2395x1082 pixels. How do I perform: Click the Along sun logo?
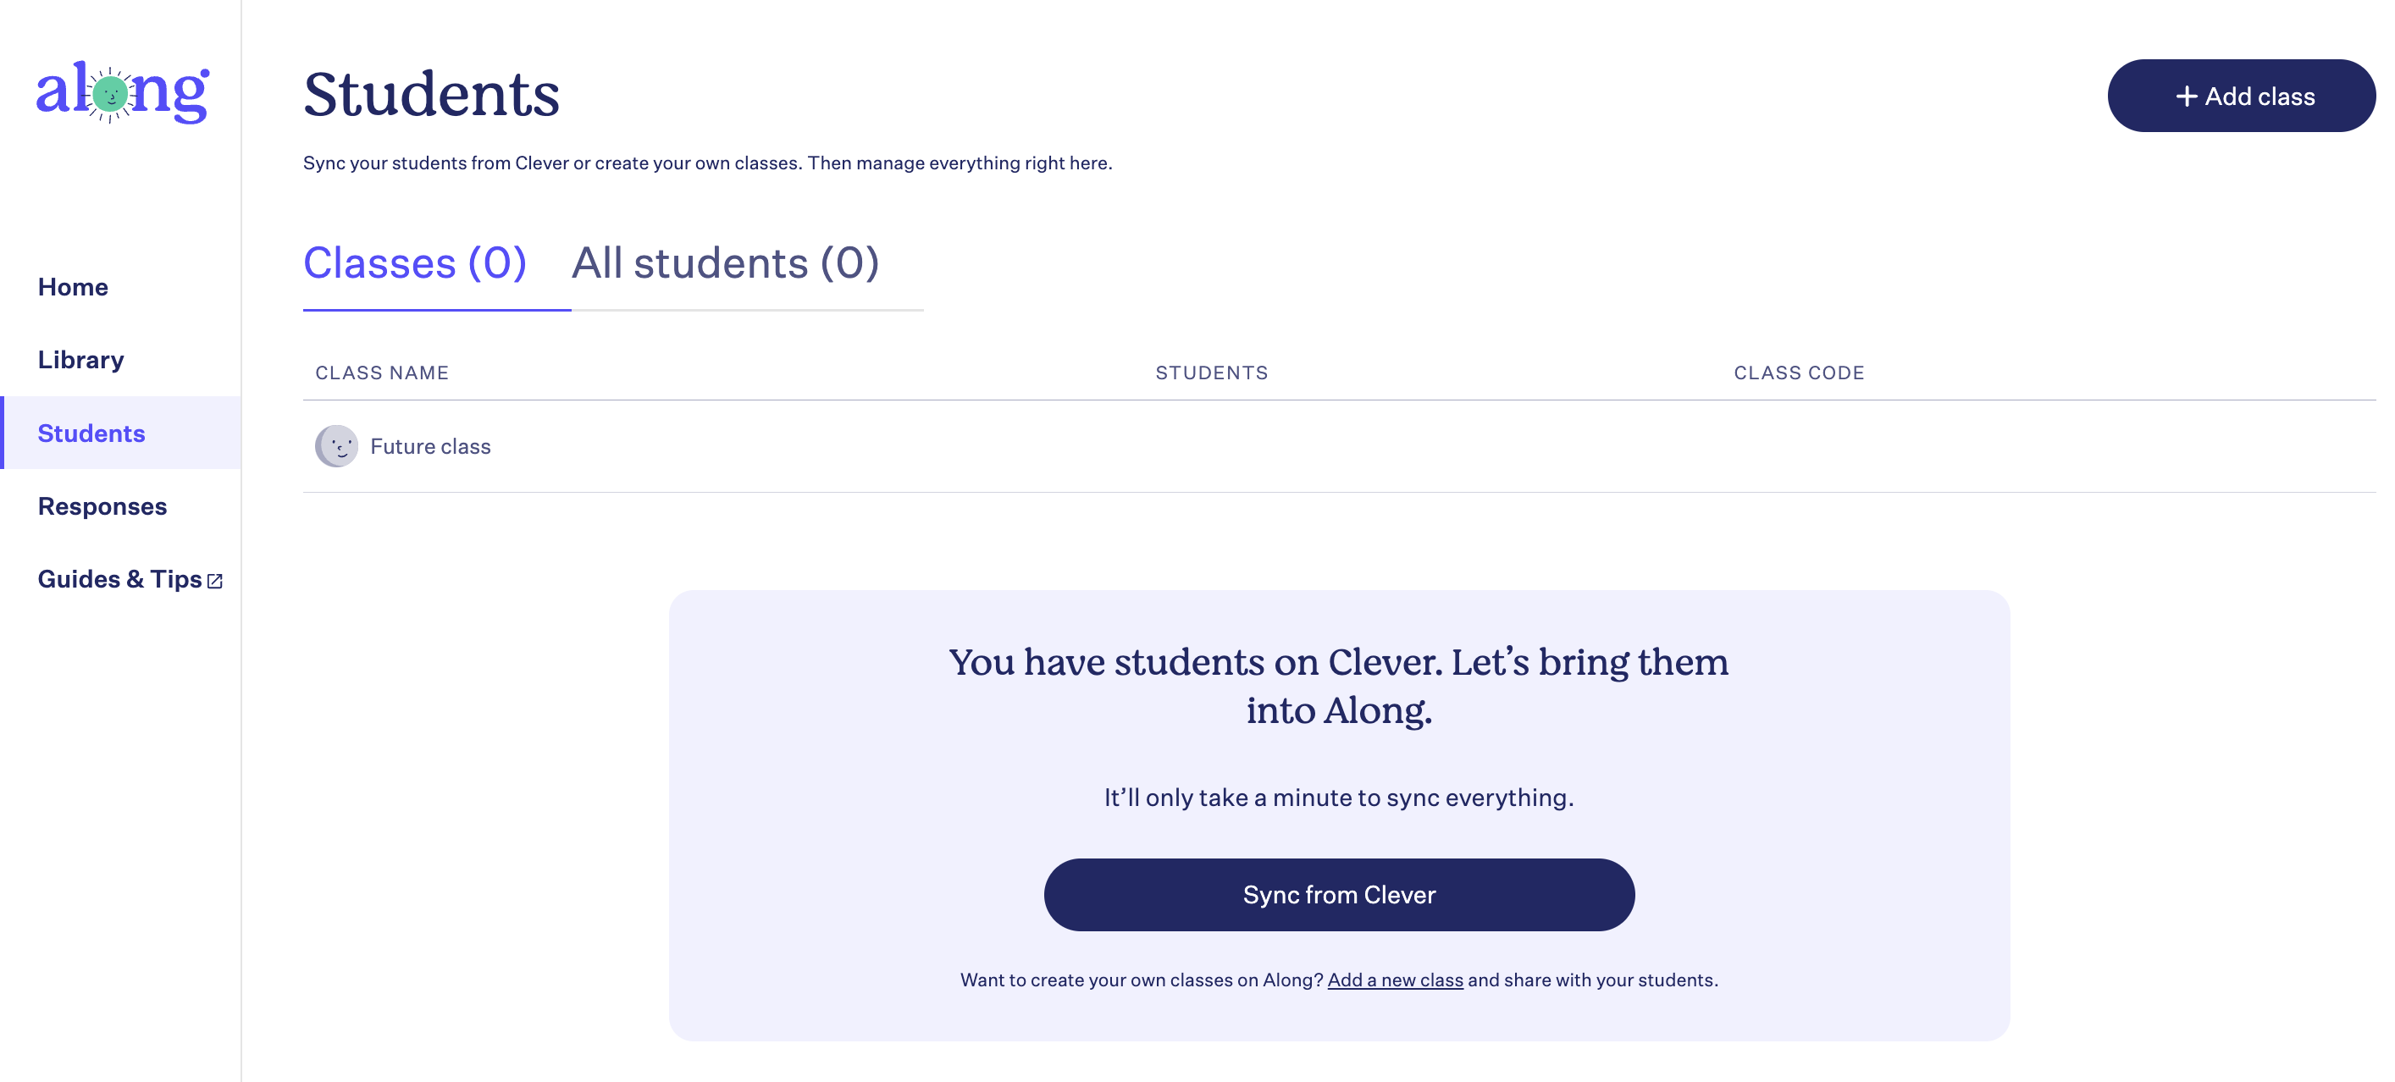click(123, 92)
